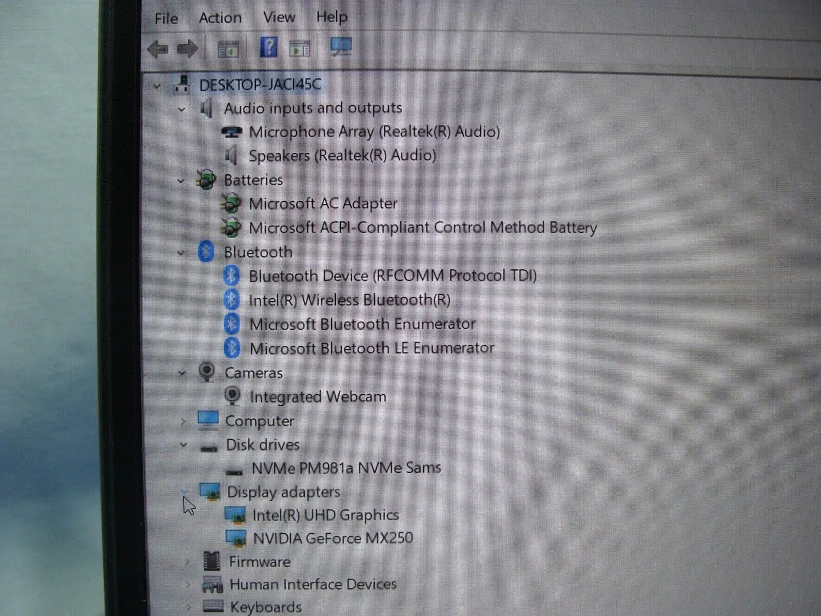This screenshot has width=821, height=616.
Task: Select Microsoft Bluetooth Enumerator entry
Action: (x=362, y=324)
